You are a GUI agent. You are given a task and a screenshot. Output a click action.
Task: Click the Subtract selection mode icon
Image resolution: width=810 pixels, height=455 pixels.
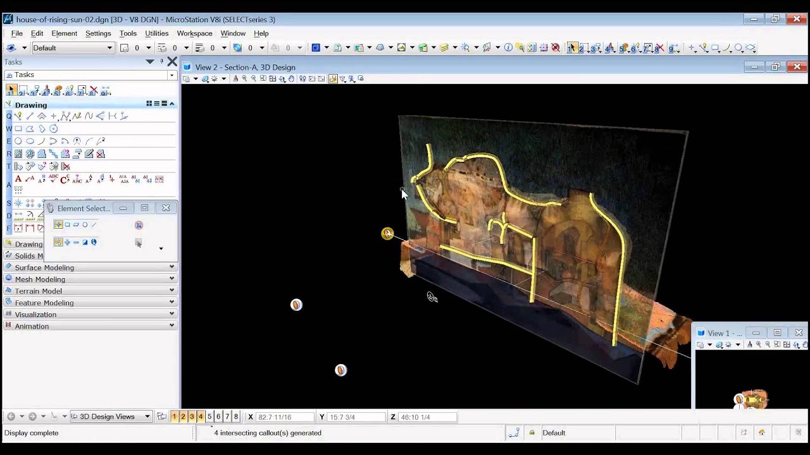click(76, 243)
